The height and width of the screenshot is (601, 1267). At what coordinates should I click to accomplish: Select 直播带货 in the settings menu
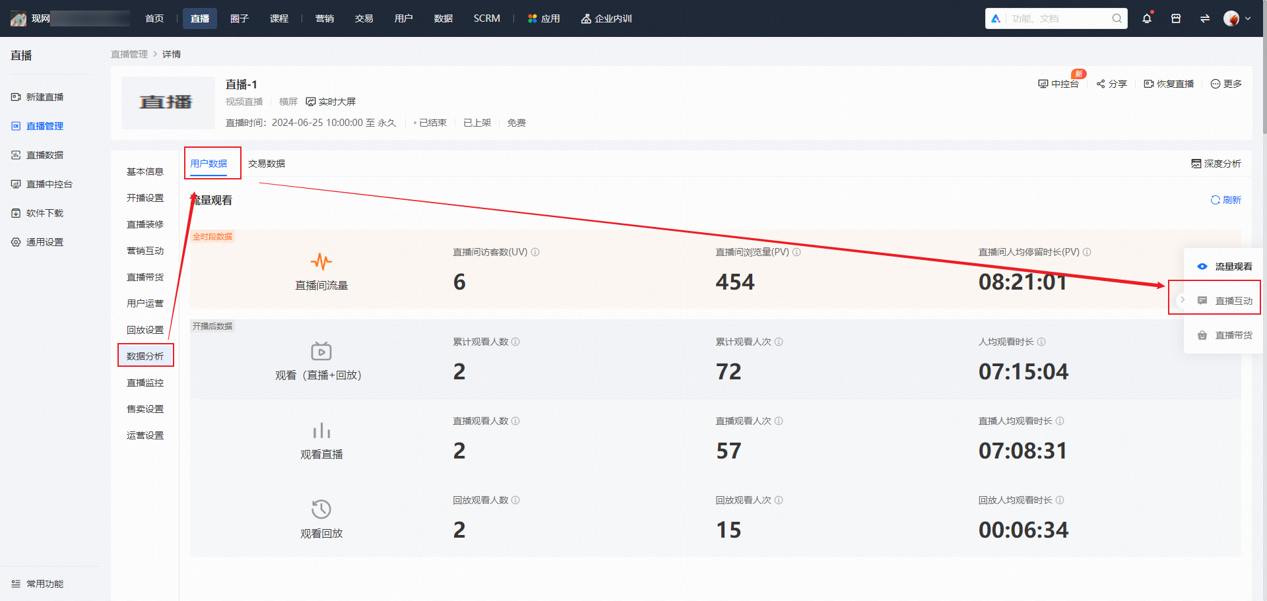(145, 277)
